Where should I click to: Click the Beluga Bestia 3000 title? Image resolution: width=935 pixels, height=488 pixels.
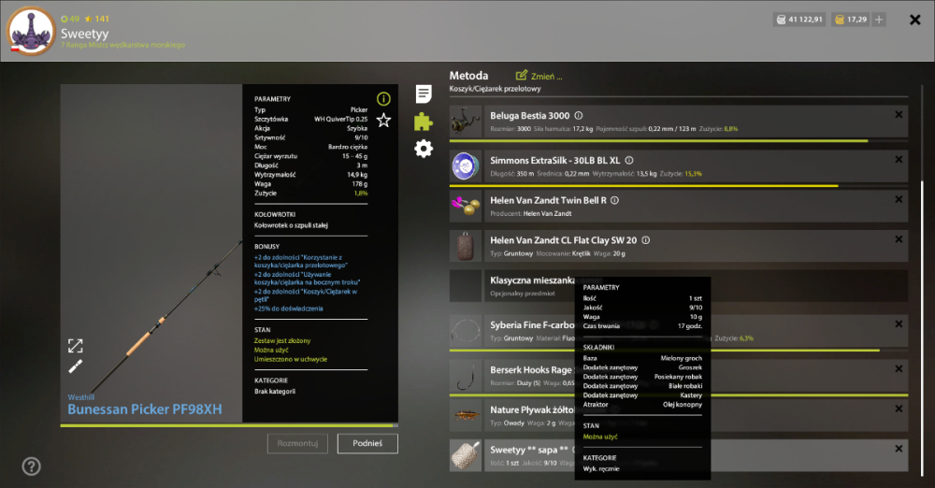[x=529, y=116]
